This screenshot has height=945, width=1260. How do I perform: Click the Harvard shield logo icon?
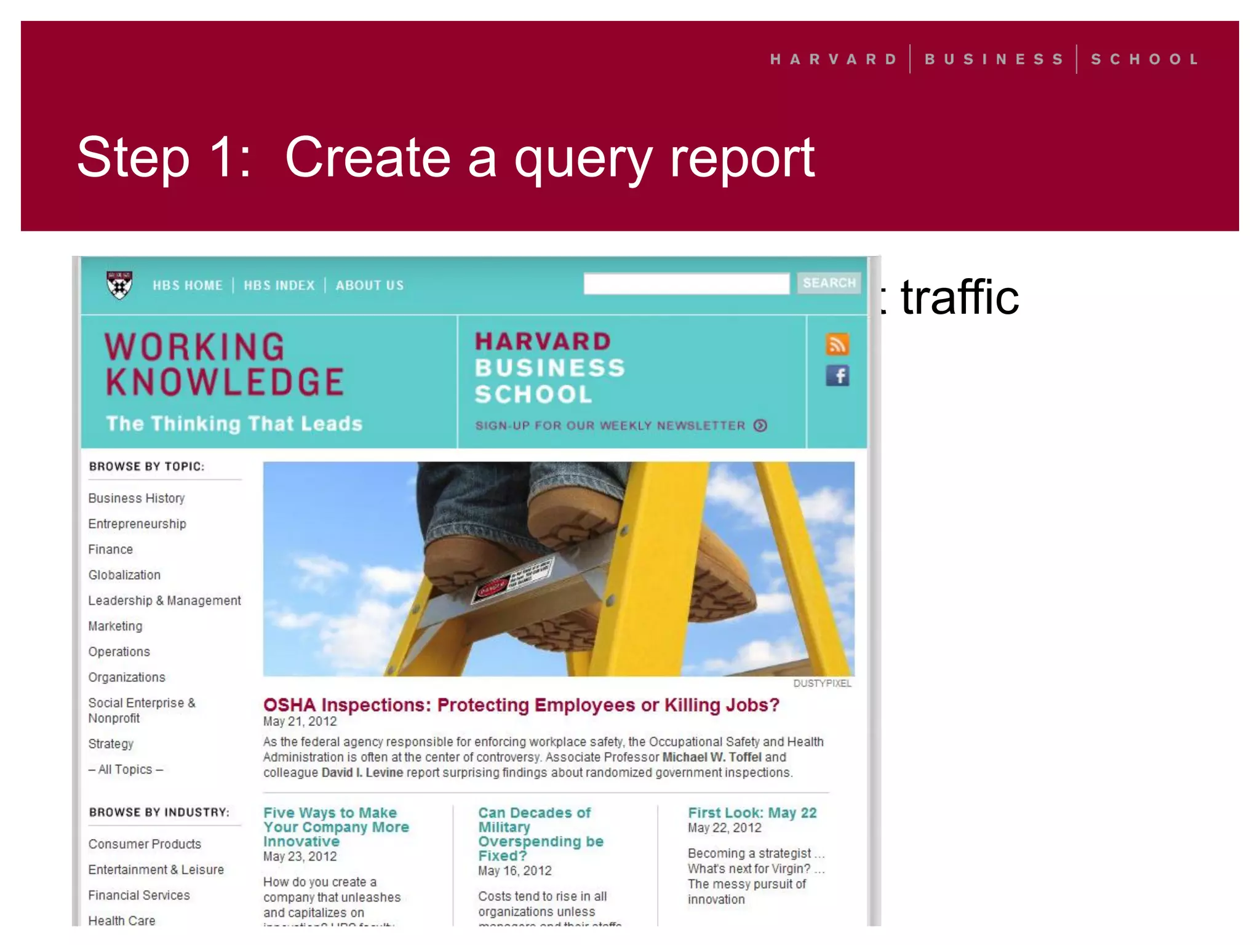pyautogui.click(x=119, y=285)
